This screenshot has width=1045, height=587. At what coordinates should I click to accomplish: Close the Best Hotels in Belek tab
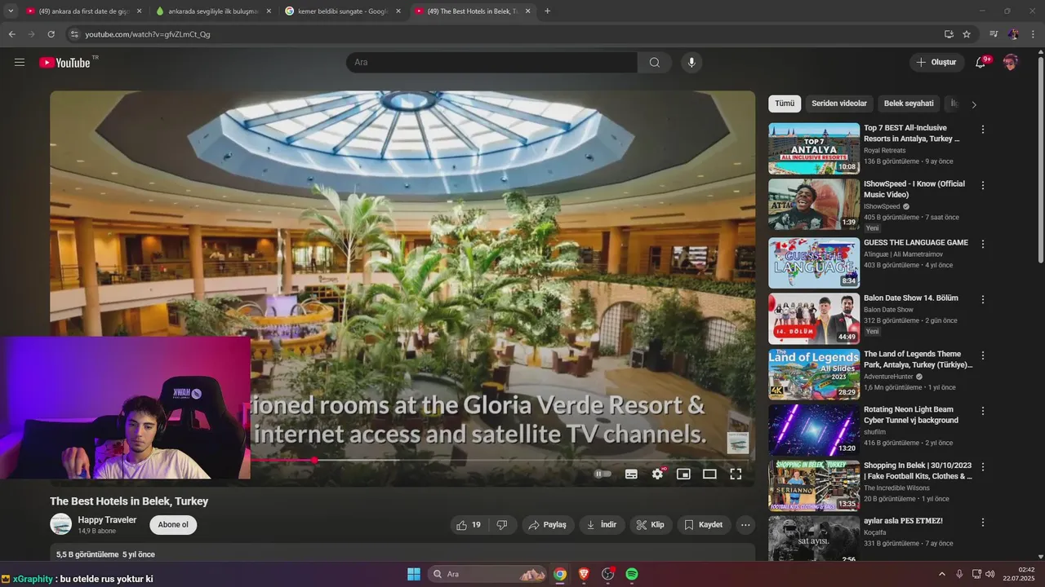(527, 11)
